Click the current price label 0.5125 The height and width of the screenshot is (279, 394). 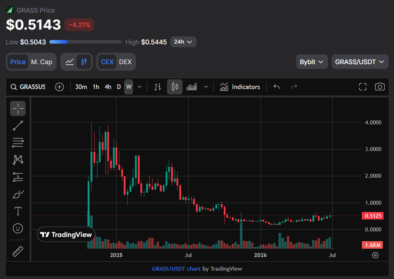[x=373, y=216]
